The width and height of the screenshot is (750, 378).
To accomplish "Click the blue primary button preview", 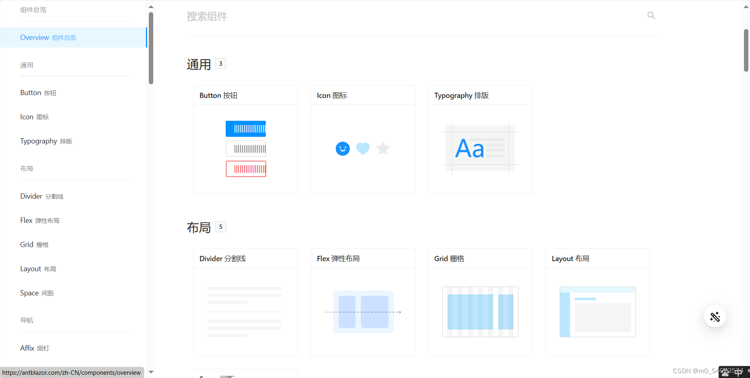I will (246, 129).
